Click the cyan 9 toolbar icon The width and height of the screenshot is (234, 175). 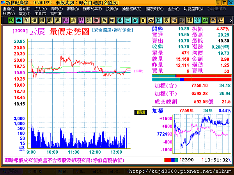[135, 20]
